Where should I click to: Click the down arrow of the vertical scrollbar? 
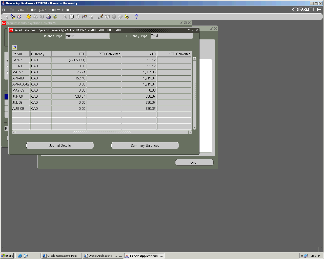(194, 128)
